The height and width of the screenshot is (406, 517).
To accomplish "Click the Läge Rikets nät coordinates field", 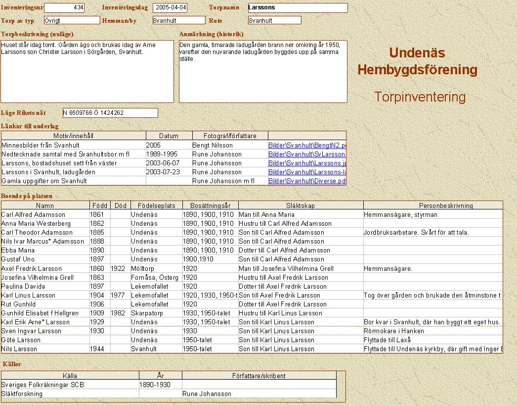I will coord(110,113).
